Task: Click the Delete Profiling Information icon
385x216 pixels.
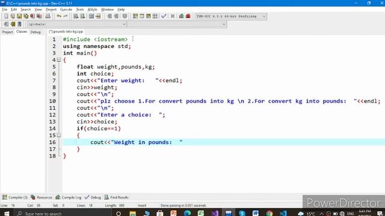Action: point(188,16)
